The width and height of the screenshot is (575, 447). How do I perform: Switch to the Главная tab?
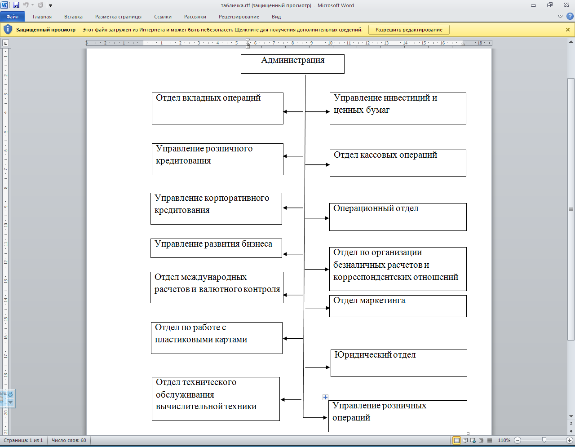(x=42, y=17)
